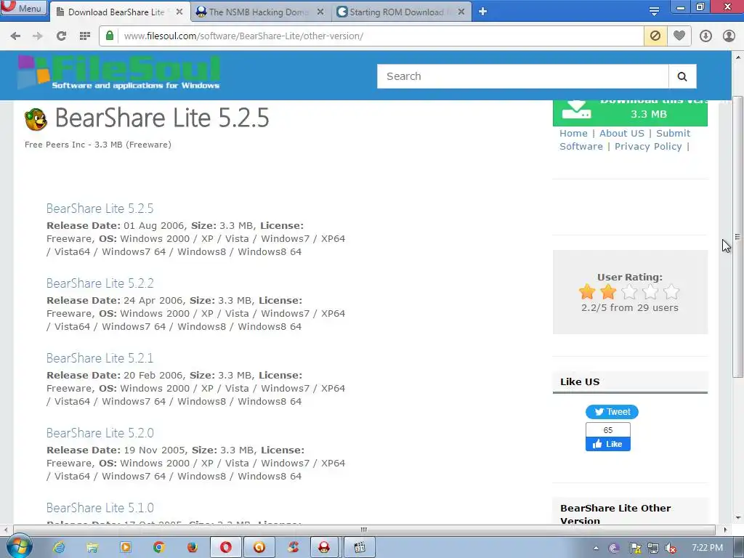Open the blocked content shield icon
This screenshot has height=558, width=744.
pos(655,36)
